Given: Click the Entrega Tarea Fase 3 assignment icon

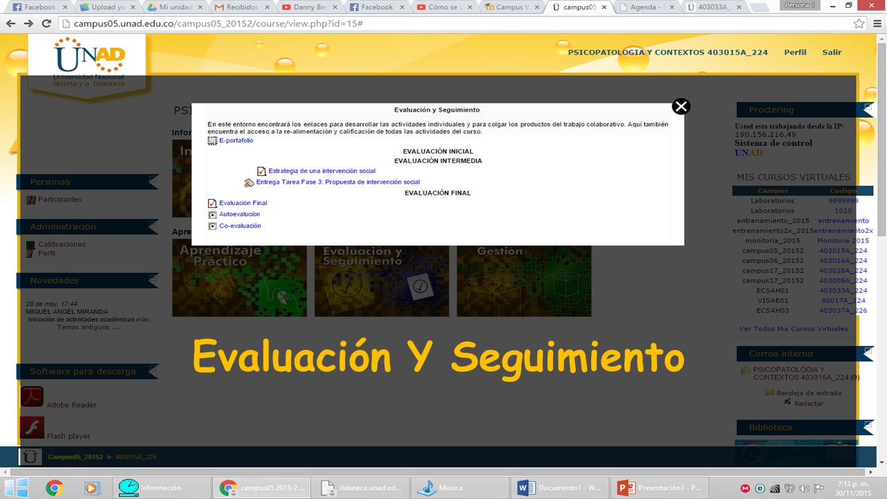Looking at the screenshot, I should click(x=249, y=183).
